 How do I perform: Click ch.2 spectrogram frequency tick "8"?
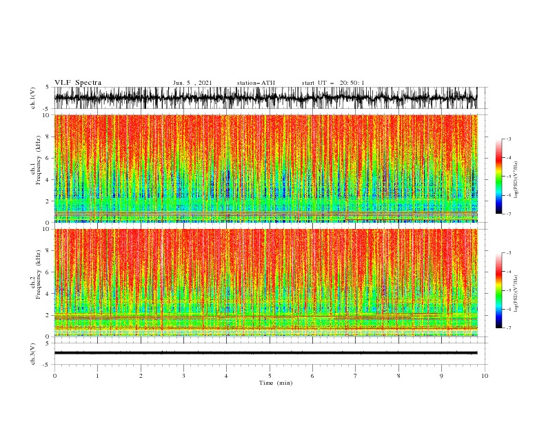point(48,251)
